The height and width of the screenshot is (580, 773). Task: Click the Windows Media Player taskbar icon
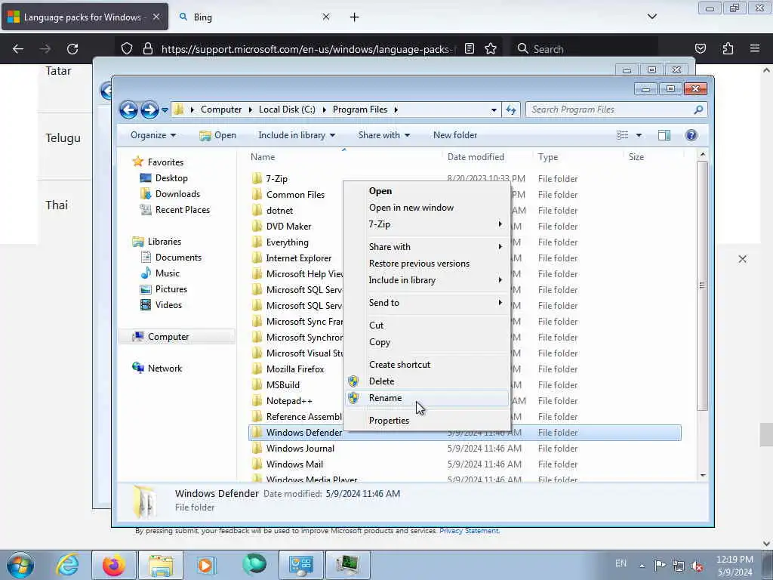tap(207, 565)
